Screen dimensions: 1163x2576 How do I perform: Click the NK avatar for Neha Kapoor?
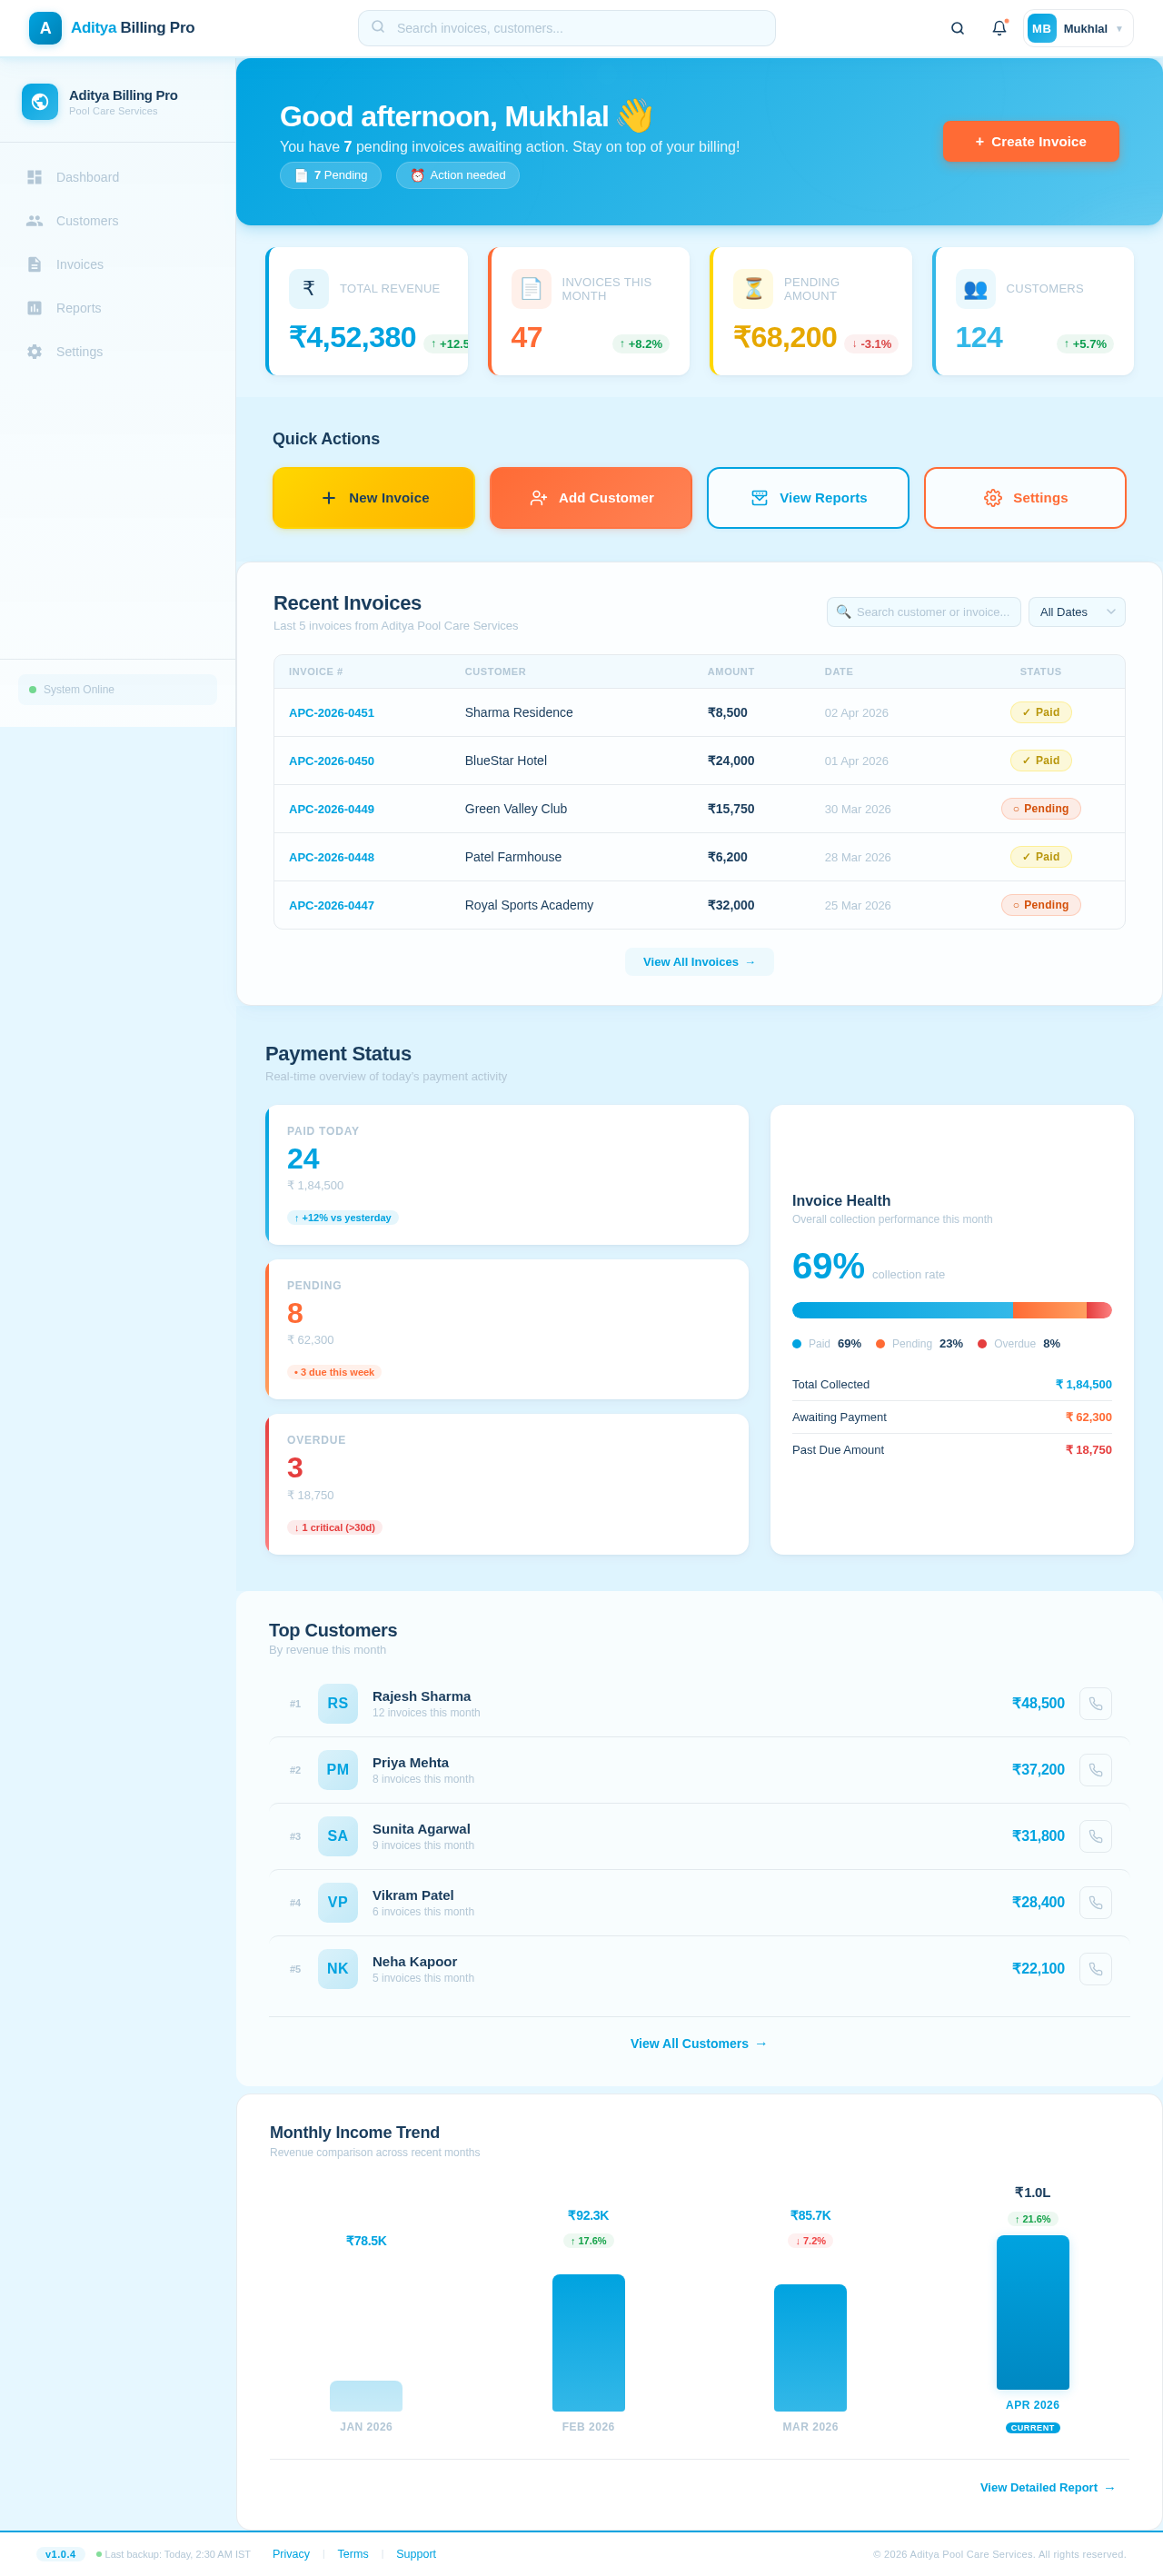(x=338, y=1969)
